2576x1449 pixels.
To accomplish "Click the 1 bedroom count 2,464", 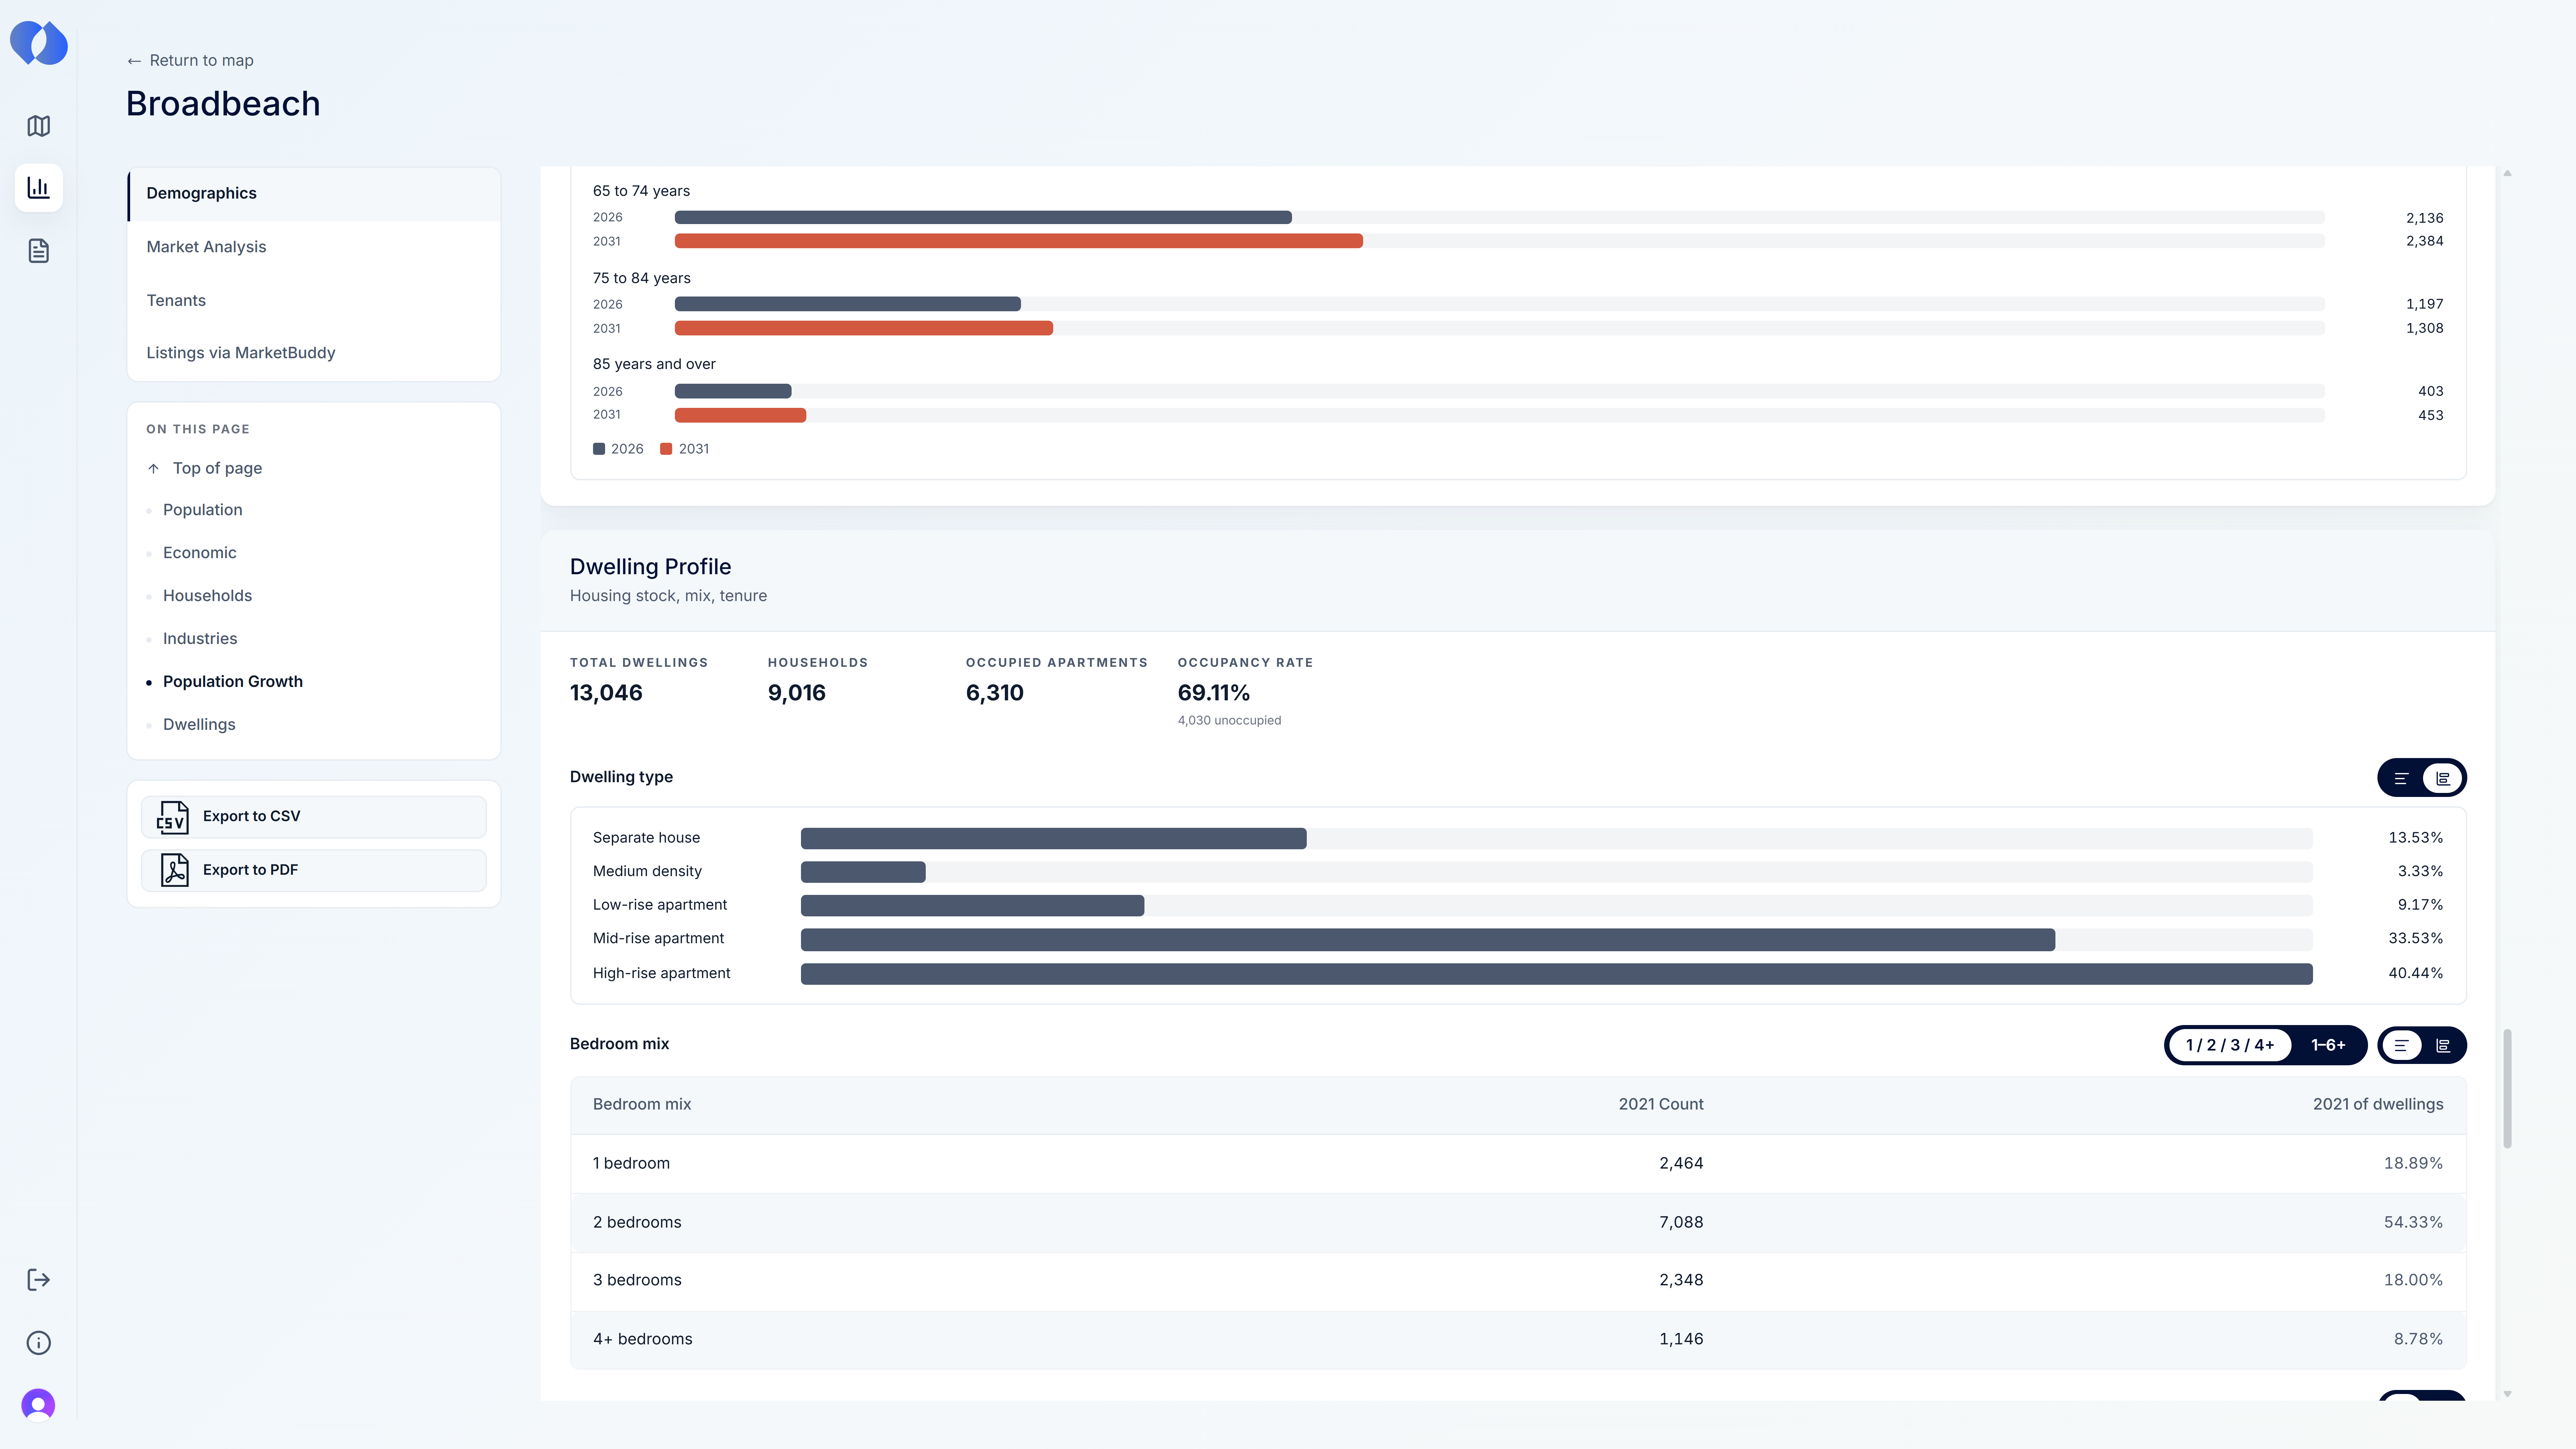I will [1681, 1163].
